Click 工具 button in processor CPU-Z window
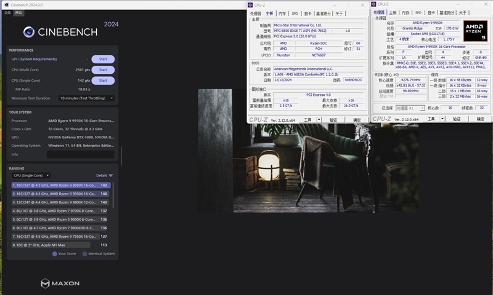 pos(431,119)
